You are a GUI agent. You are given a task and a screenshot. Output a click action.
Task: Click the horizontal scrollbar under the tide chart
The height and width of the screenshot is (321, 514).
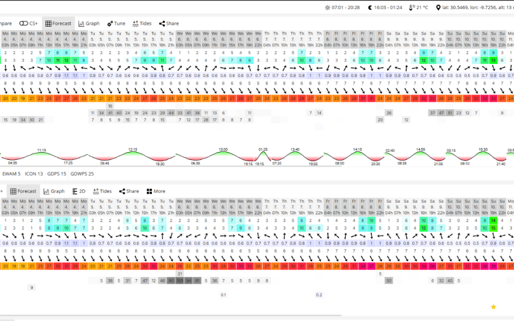coord(170,166)
